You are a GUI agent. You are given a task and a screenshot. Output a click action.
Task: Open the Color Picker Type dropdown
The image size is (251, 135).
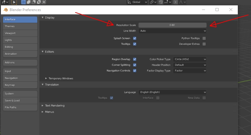click(x=190, y=59)
